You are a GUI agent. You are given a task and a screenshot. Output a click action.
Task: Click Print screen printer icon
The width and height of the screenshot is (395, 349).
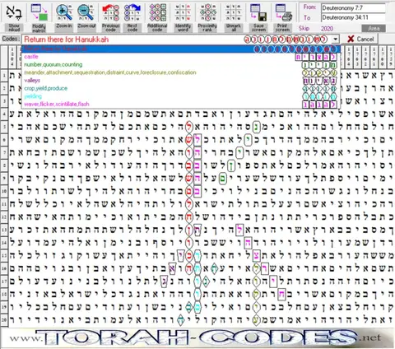pos(283,12)
